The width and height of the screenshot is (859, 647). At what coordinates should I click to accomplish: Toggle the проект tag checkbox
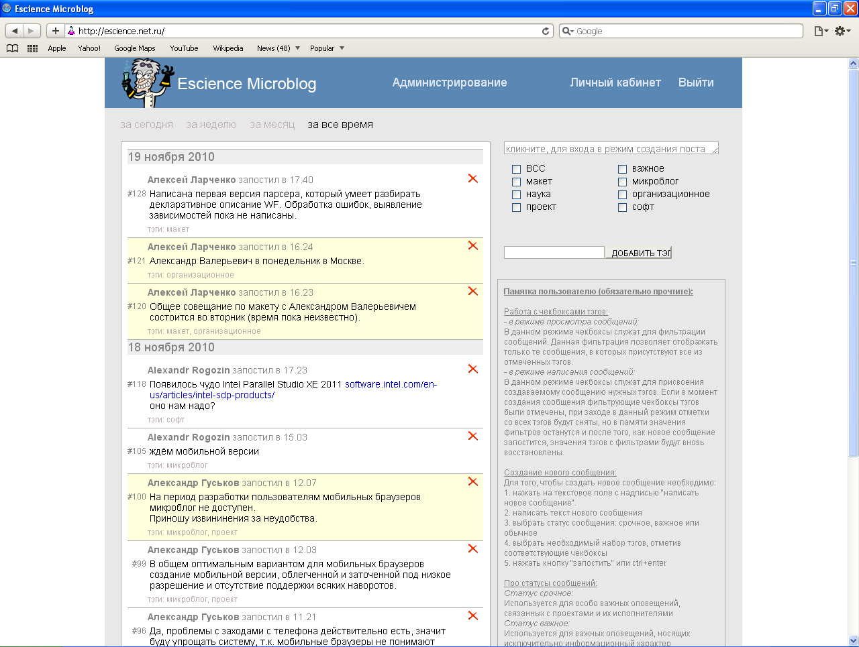click(516, 207)
